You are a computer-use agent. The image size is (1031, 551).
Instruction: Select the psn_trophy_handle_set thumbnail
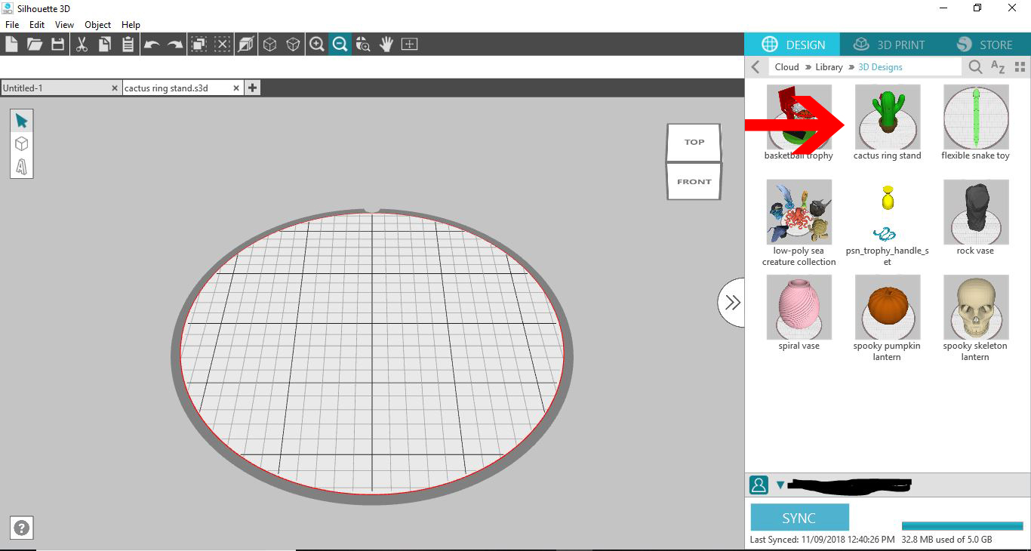coord(887,212)
